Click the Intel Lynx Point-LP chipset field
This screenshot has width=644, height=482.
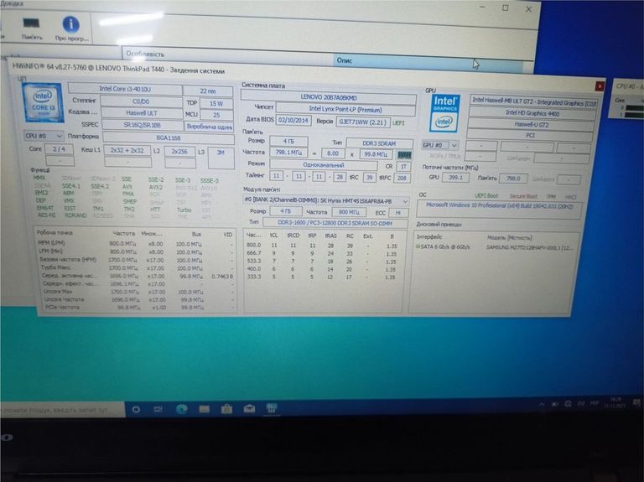point(345,110)
